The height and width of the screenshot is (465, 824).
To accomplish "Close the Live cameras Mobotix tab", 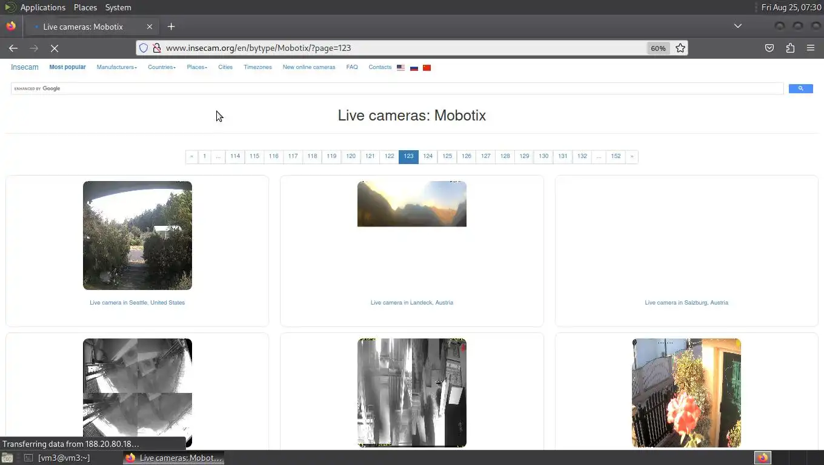I will click(x=150, y=27).
